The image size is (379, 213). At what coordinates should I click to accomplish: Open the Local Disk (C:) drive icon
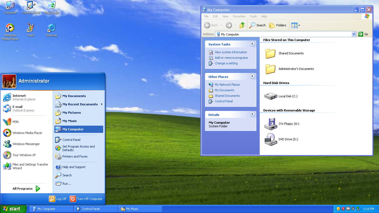[271, 96]
